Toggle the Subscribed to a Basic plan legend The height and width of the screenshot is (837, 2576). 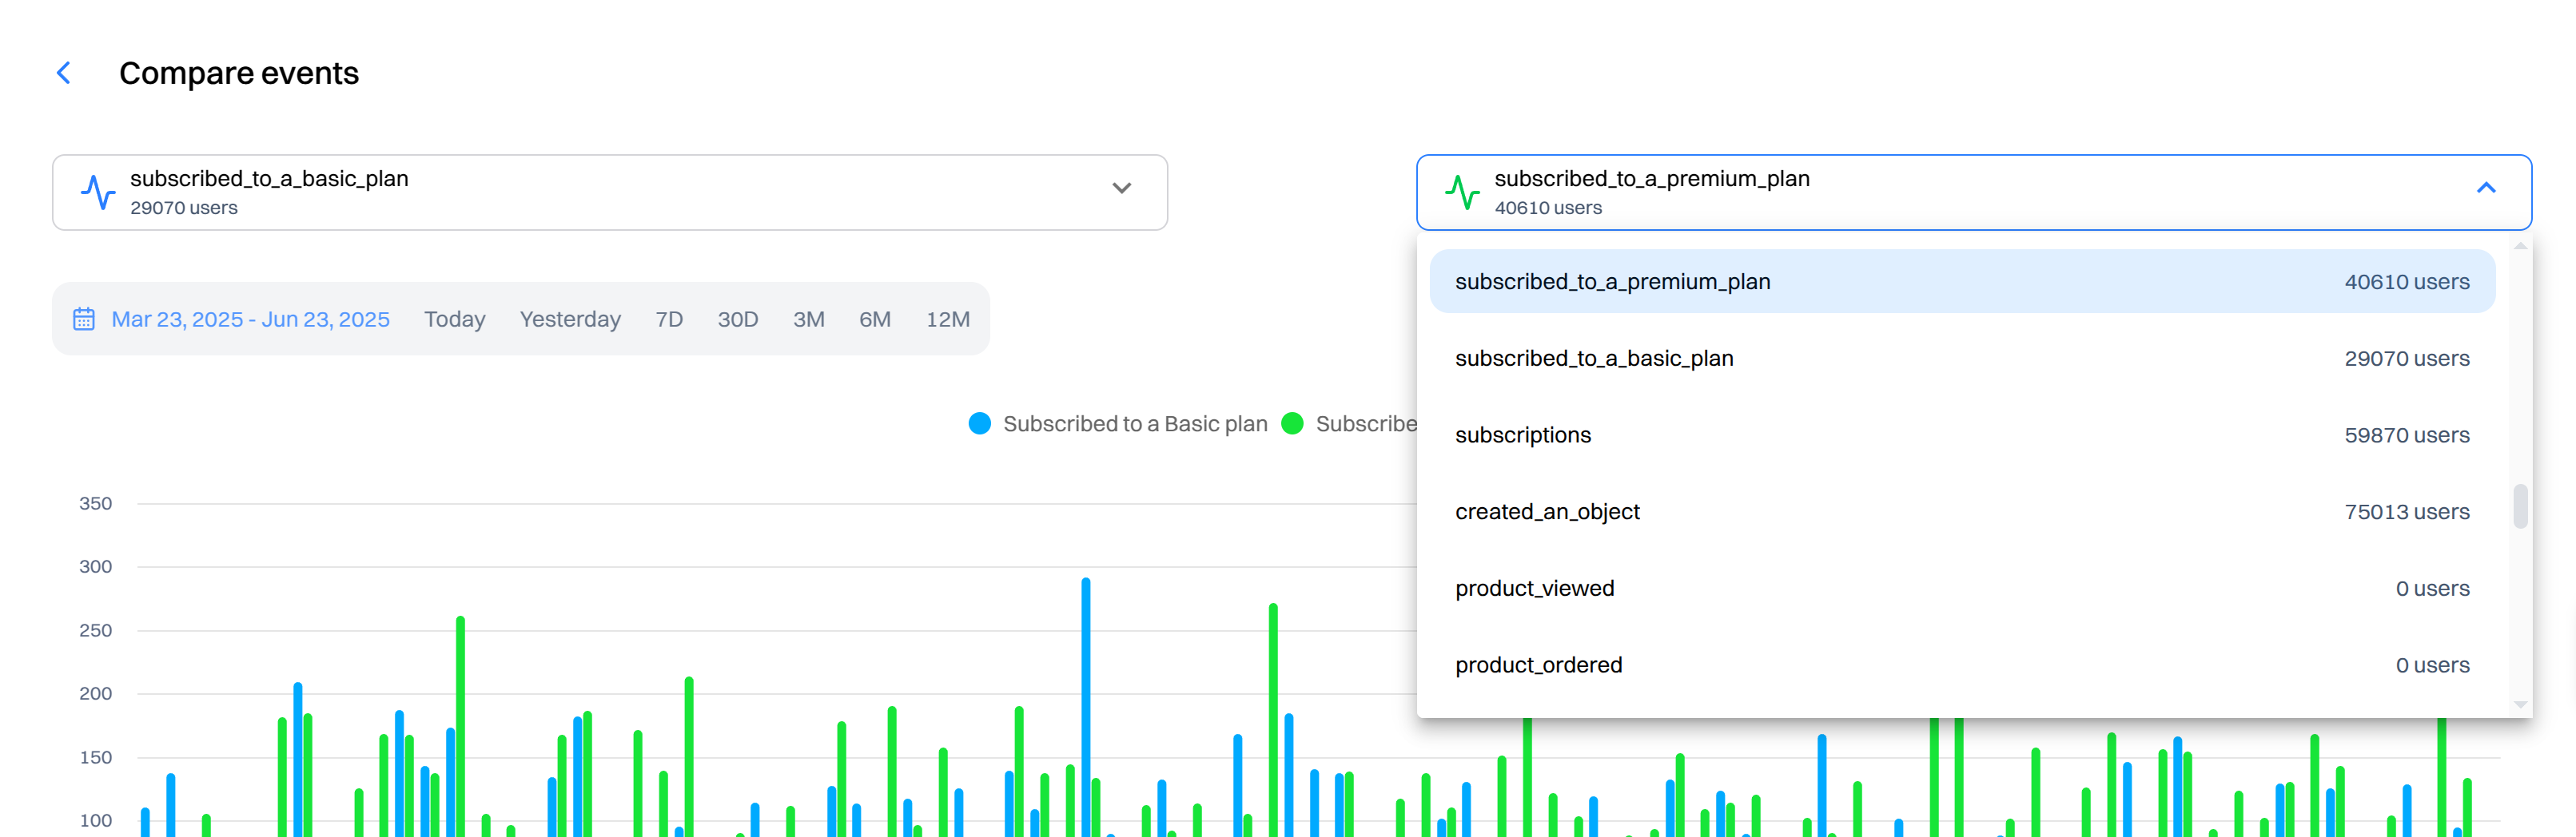[x=1118, y=423]
